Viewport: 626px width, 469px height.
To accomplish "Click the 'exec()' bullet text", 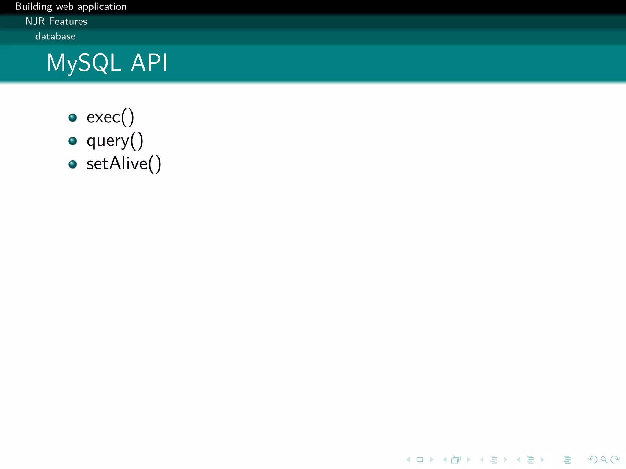I will 110,118.
